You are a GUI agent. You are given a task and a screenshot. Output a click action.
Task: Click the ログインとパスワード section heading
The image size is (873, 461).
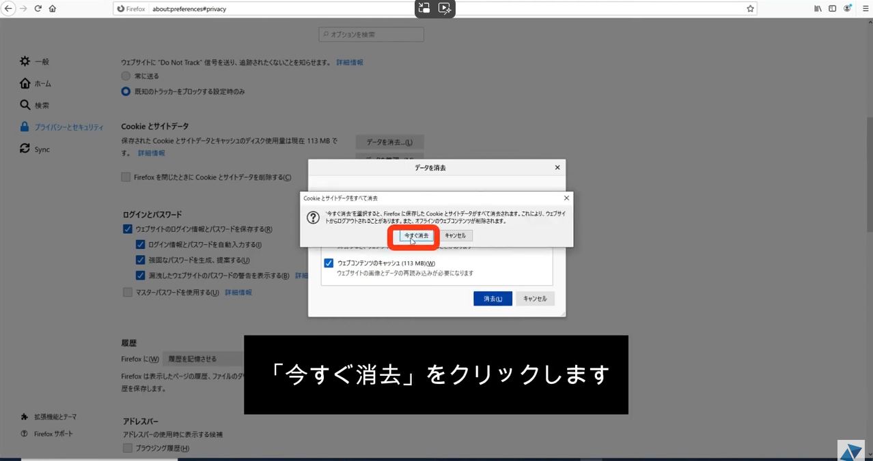(152, 214)
